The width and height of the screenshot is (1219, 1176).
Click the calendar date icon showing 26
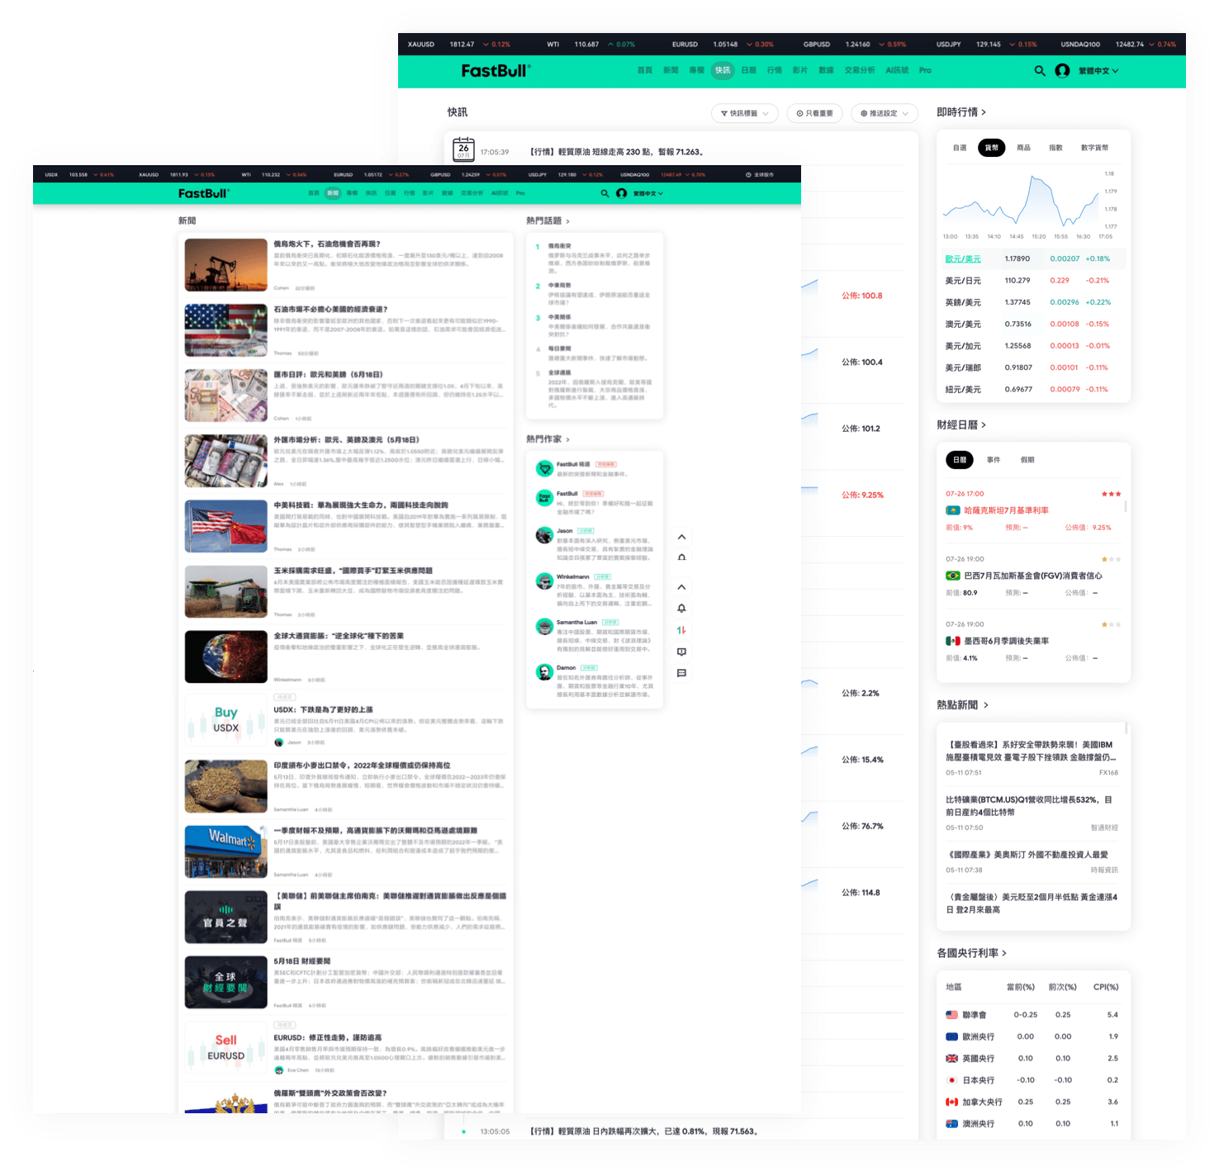click(x=463, y=149)
